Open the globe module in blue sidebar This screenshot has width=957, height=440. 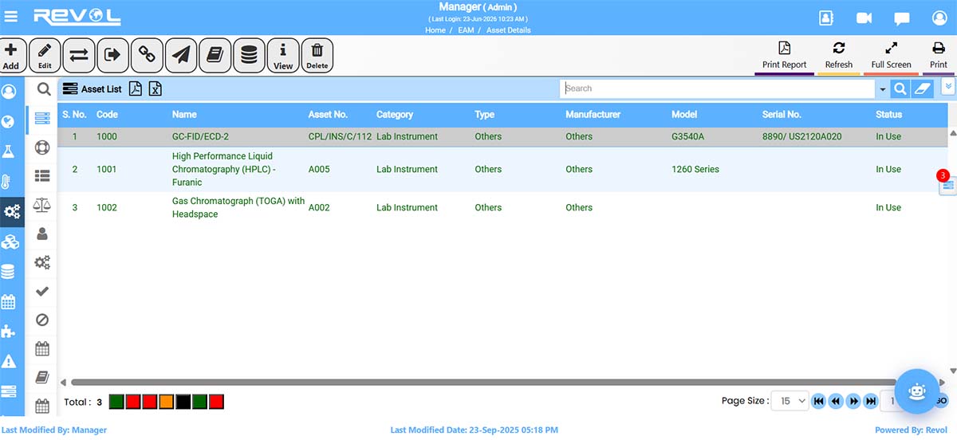[x=9, y=122]
